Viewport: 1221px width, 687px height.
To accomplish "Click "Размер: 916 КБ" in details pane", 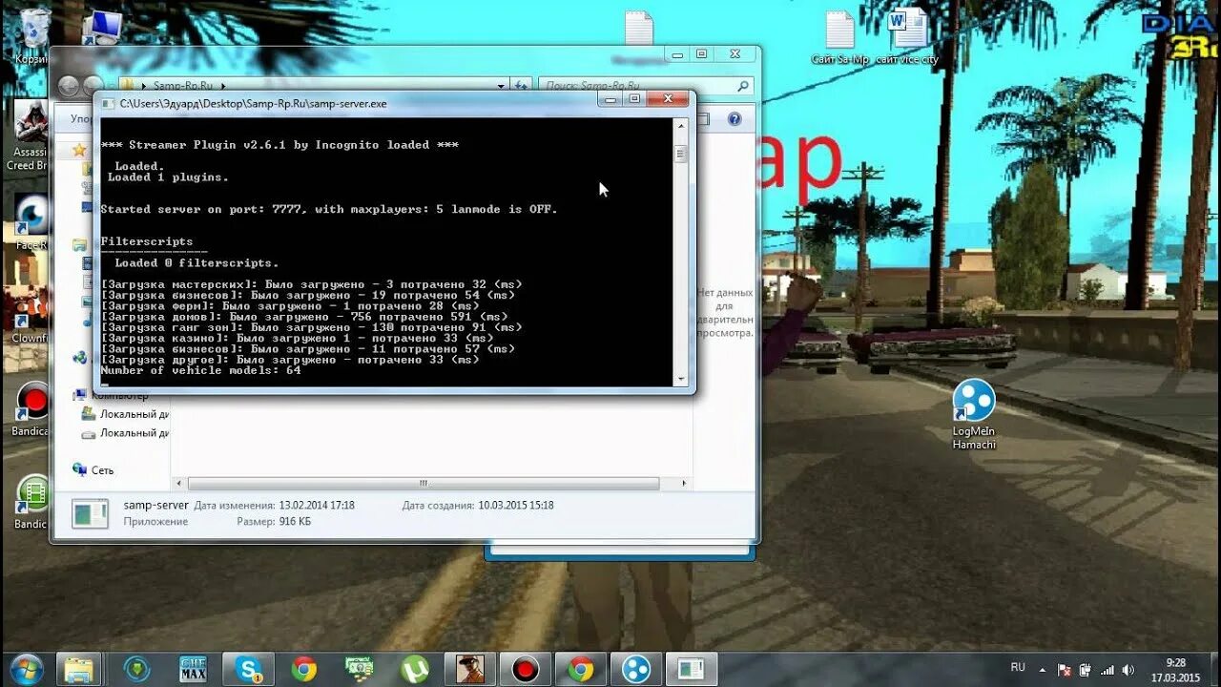I will [274, 522].
